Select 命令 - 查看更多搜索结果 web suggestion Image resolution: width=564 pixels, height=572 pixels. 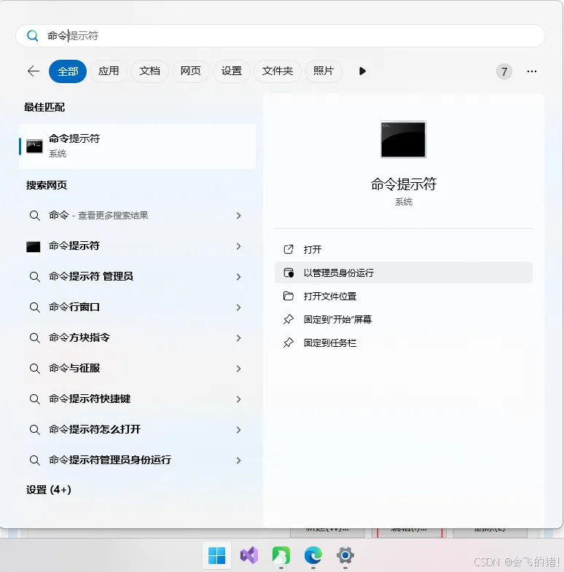137,216
